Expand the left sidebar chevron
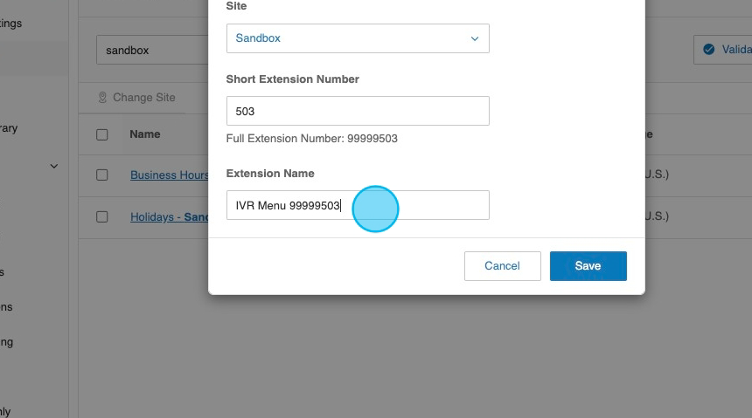The width and height of the screenshot is (752, 418). point(53,166)
